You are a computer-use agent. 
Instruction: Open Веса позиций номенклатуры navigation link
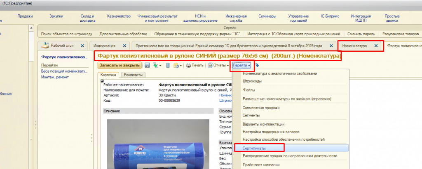64,71
